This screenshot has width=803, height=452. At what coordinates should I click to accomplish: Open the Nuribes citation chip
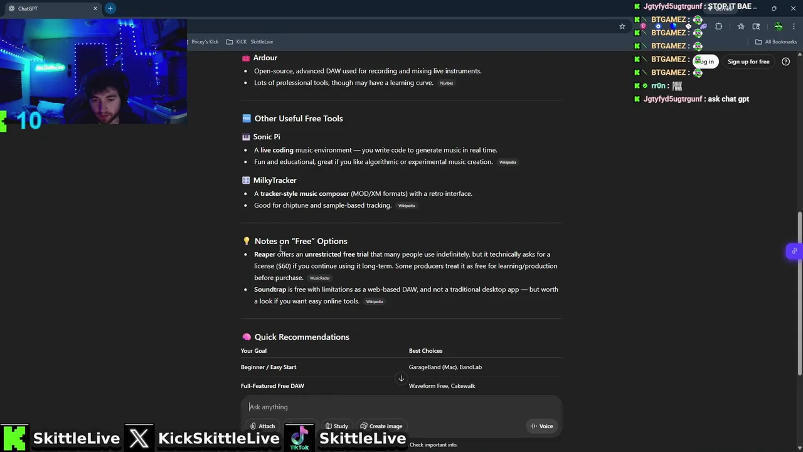tap(446, 83)
